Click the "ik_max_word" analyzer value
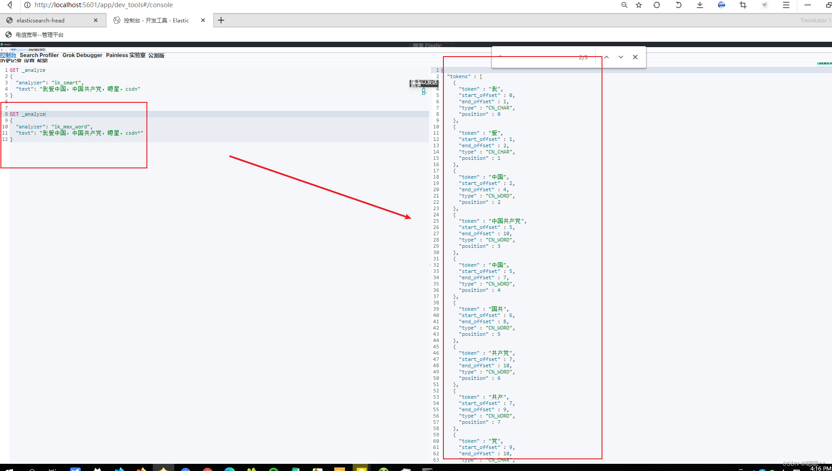This screenshot has width=832, height=471. 71,127
